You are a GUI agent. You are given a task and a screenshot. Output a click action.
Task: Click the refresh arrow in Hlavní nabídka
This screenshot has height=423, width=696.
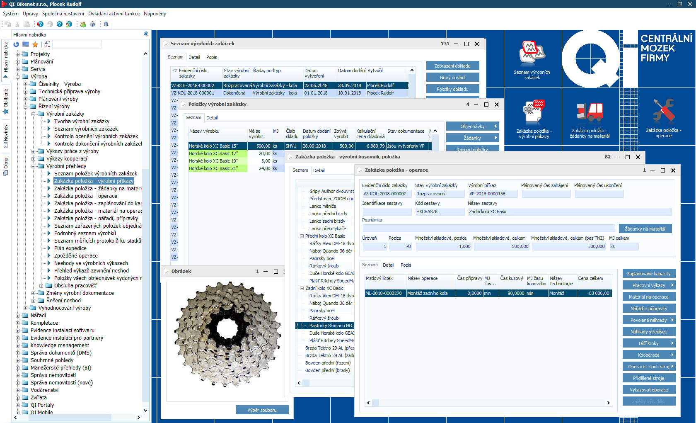(x=16, y=44)
